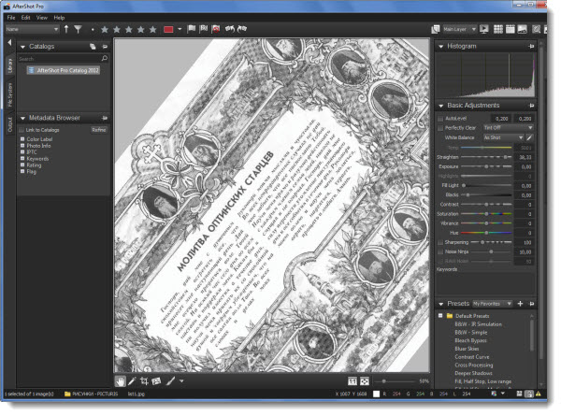Enable the AutoLevel checkbox
Screen dimensions: 561x416
pyautogui.click(x=440, y=119)
